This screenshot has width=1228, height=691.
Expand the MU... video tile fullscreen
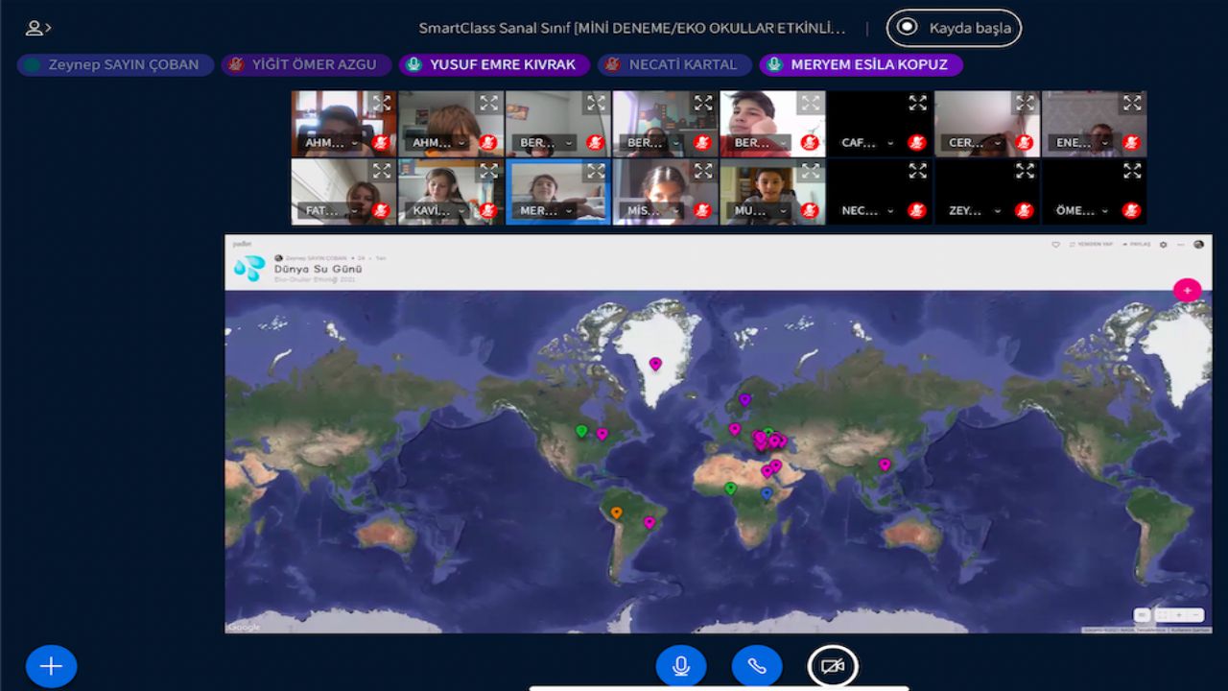(x=811, y=171)
